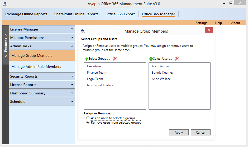This screenshot has width=248, height=147.
Task: Minimize the Vyapin application window
Action: (224, 3)
